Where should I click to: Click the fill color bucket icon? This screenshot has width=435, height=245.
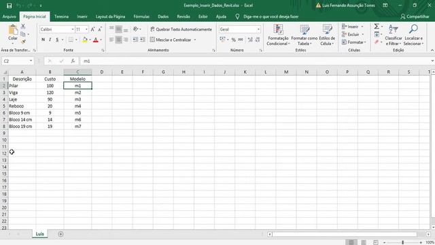85,39
